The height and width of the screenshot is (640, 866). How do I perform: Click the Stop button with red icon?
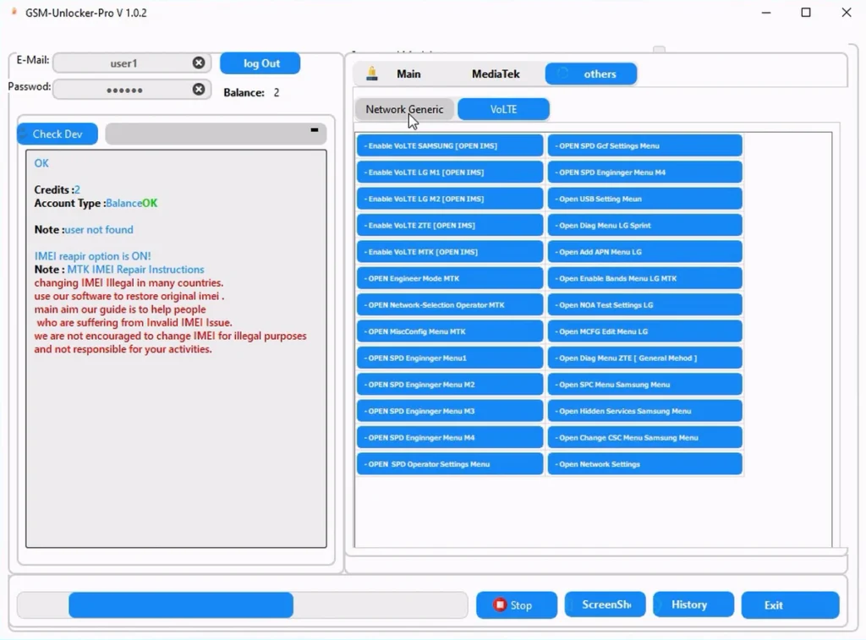click(x=516, y=605)
